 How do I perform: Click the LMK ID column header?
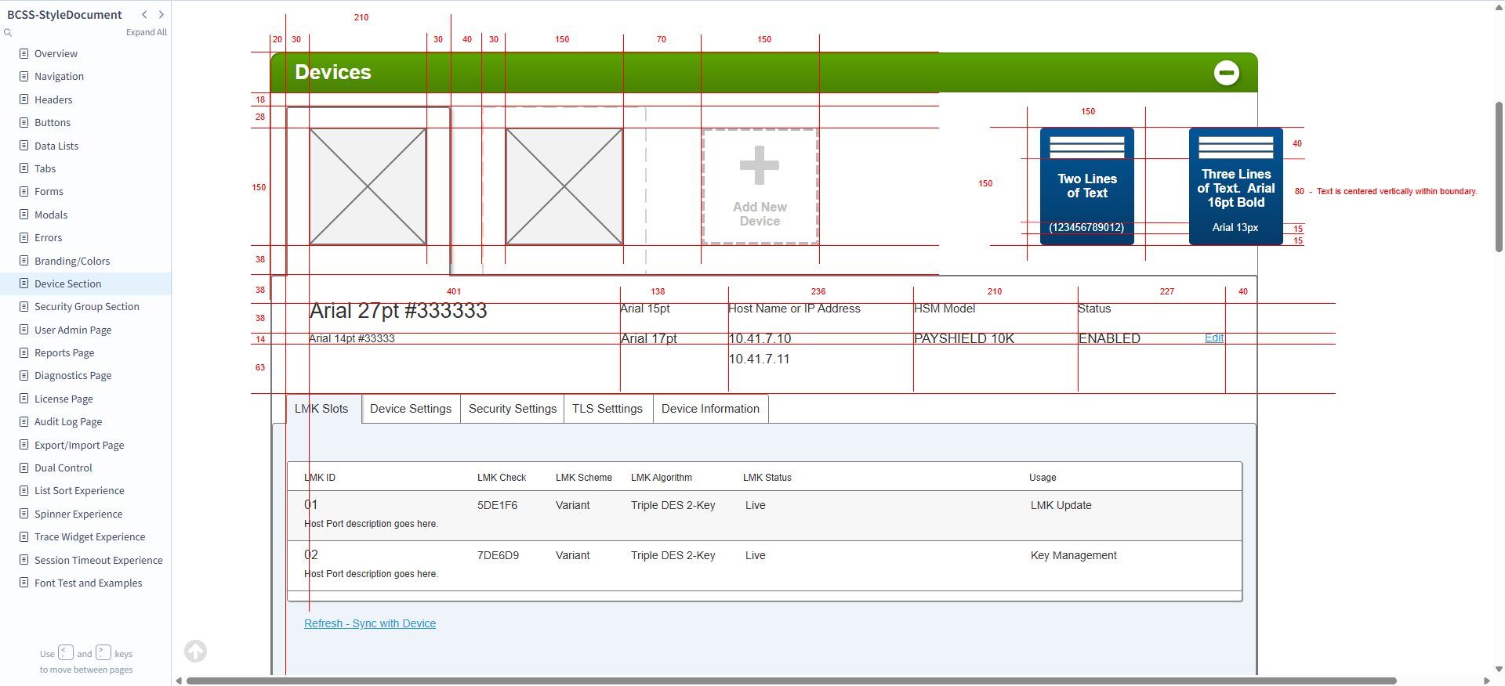point(320,478)
